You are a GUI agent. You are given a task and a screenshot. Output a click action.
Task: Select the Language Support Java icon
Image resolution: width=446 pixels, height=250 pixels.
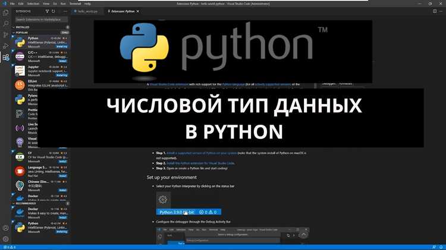[x=20, y=171]
